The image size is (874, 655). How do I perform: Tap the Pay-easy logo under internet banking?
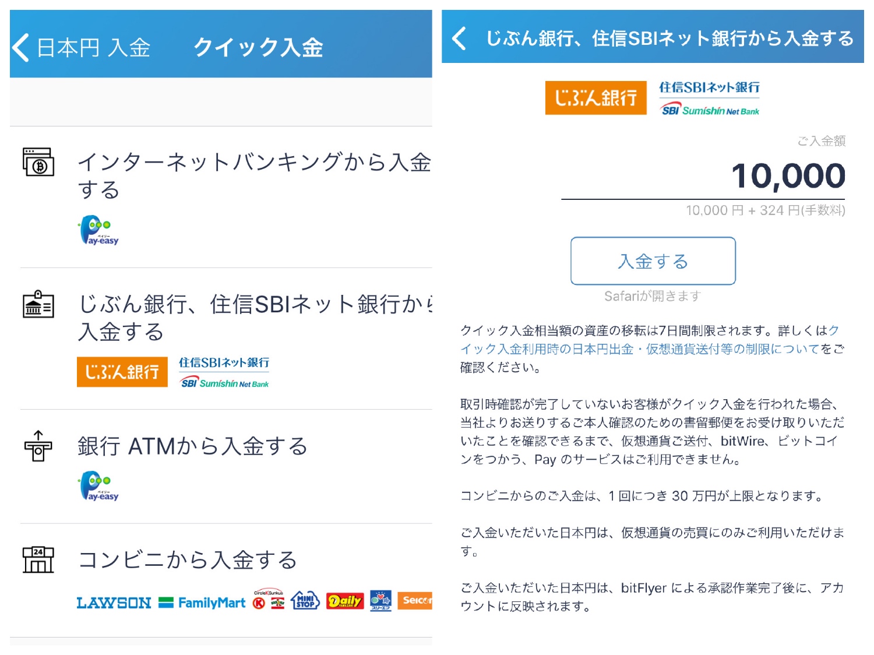[98, 230]
